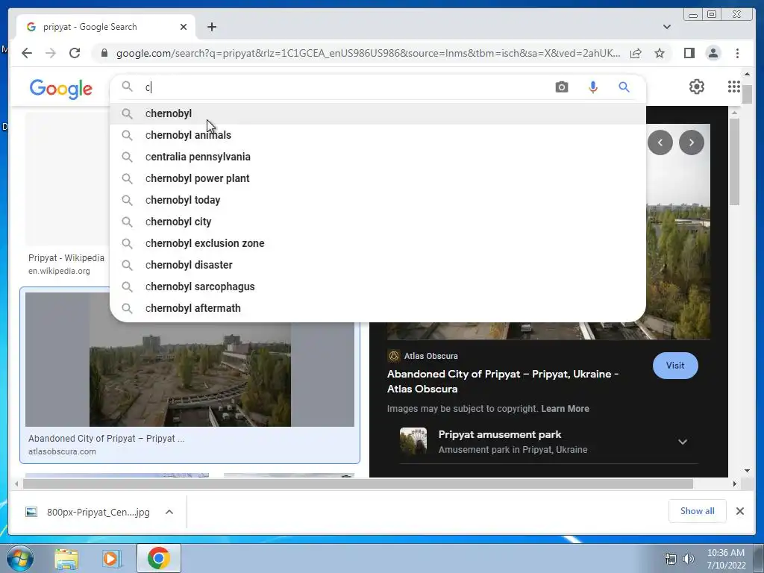Open site info via the padlock icon
764x573 pixels.
(104, 53)
